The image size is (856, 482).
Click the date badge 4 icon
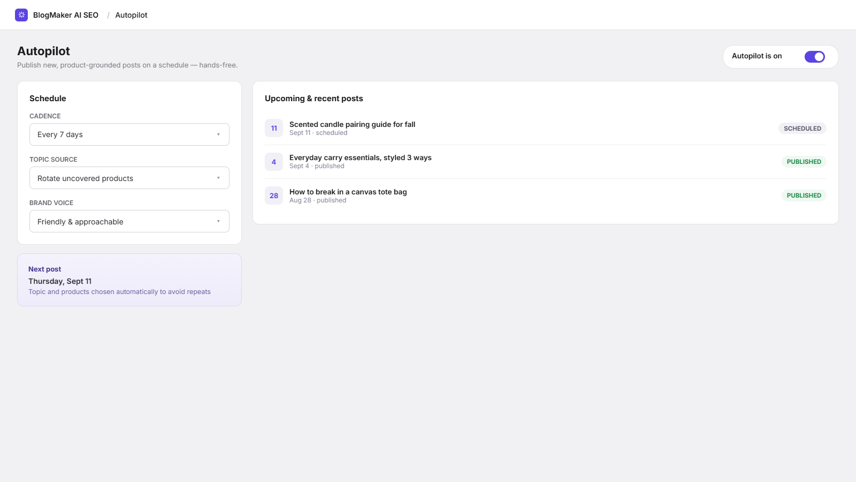(274, 162)
